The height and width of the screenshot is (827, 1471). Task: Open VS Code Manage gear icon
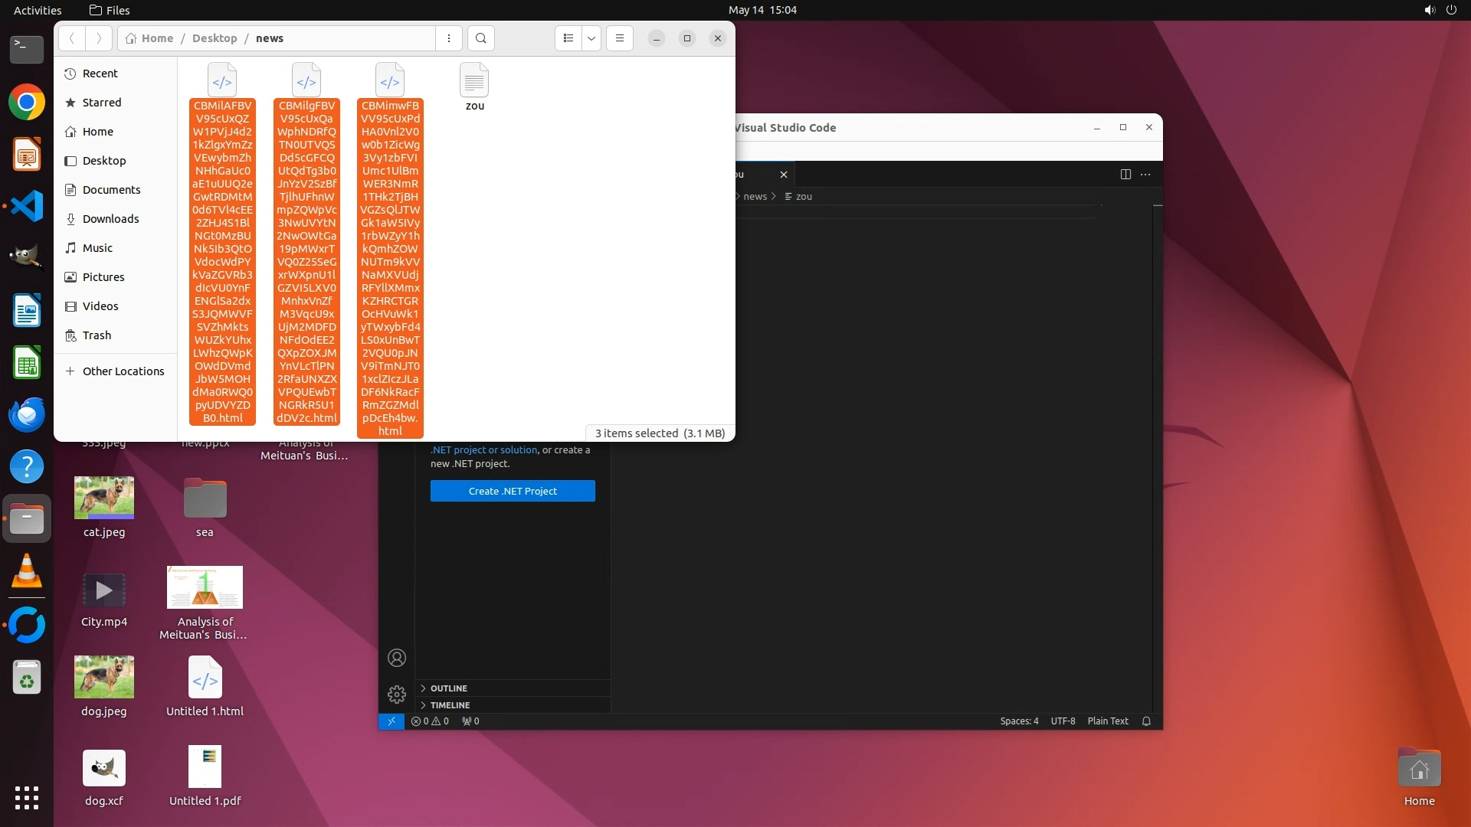pyautogui.click(x=397, y=695)
